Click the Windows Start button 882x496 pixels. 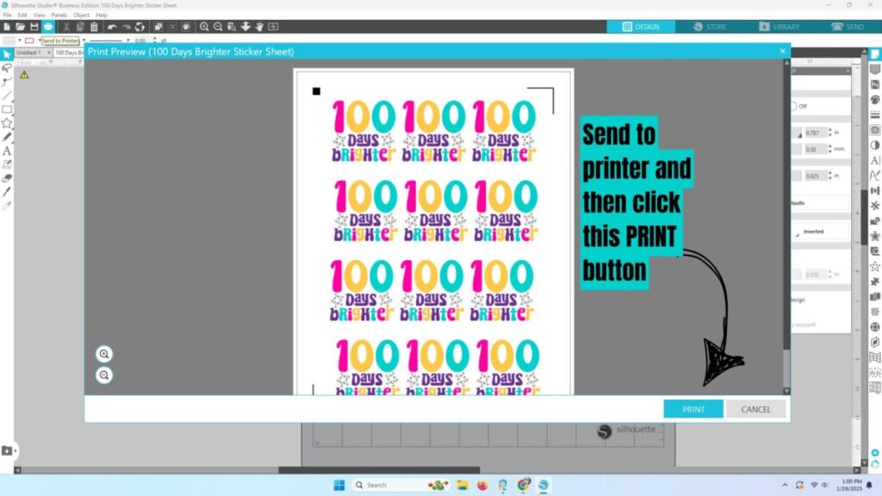pyautogui.click(x=339, y=485)
